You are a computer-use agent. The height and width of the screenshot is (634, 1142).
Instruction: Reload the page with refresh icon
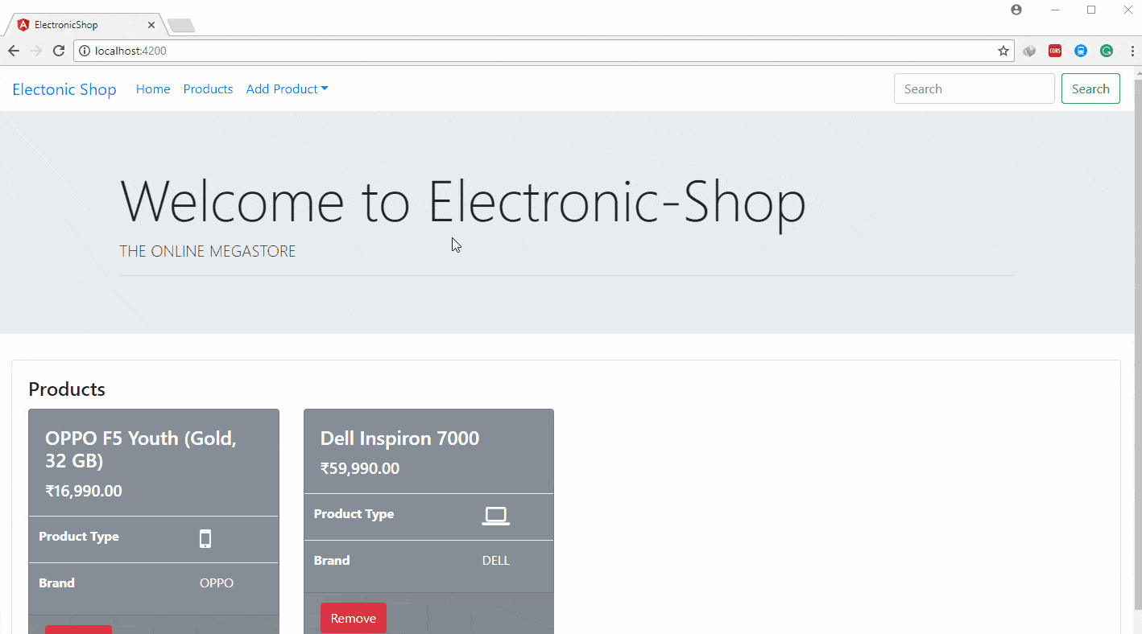[x=59, y=51]
